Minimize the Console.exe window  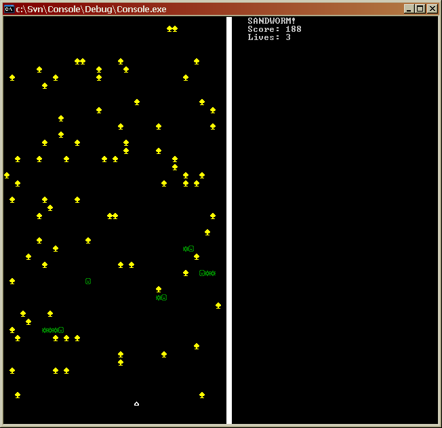click(x=409, y=9)
